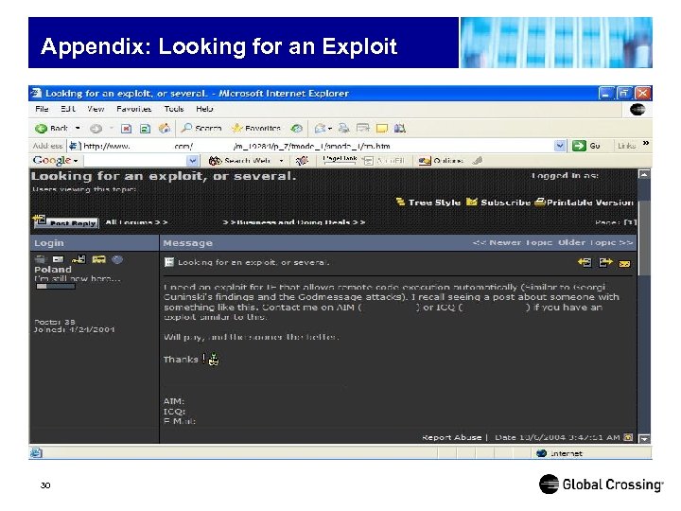The height and width of the screenshot is (511, 681).
Task: Open Search Web dropdown arrow
Action: pos(281,161)
